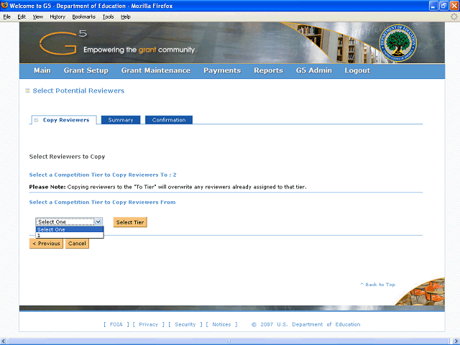Restore down the Firefox window

[x=444, y=6]
